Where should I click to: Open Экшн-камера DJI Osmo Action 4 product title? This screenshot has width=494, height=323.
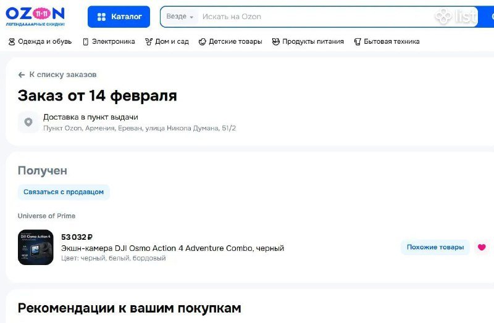click(172, 248)
